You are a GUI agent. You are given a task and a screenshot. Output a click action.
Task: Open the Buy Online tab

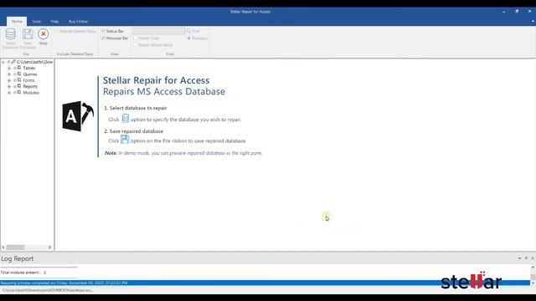(x=78, y=21)
